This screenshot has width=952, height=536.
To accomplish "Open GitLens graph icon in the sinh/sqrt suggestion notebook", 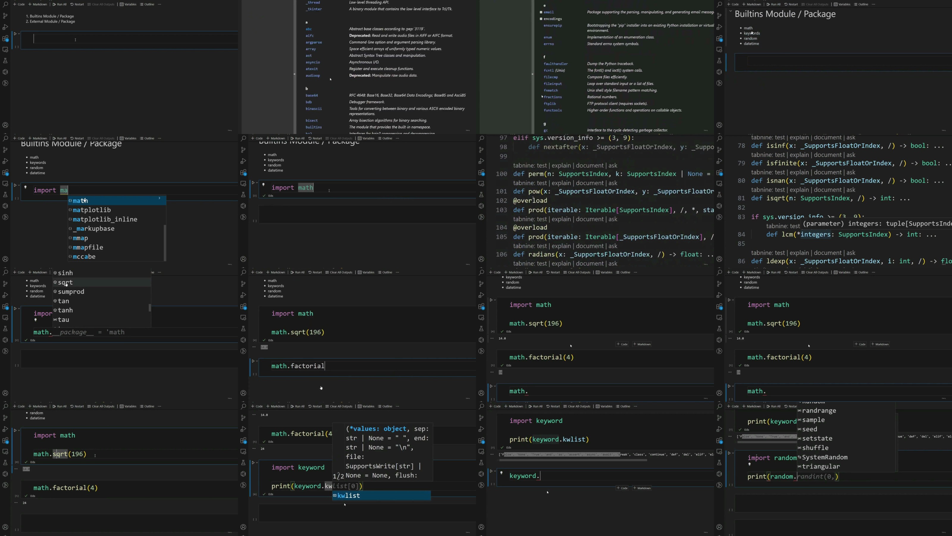I will click(5, 351).
